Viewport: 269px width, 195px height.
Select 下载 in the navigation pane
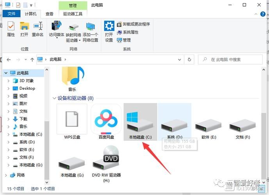tap(20, 119)
